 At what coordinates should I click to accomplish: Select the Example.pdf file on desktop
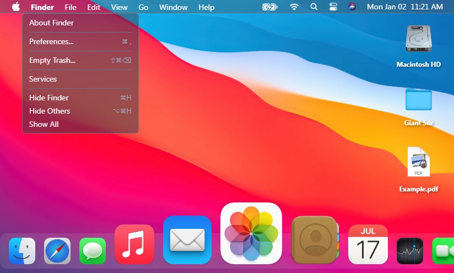[x=418, y=162]
